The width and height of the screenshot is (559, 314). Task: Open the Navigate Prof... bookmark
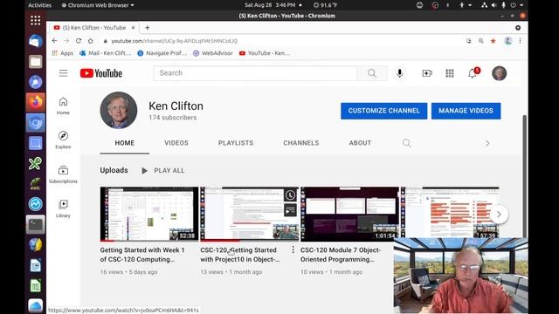pyautogui.click(x=162, y=53)
